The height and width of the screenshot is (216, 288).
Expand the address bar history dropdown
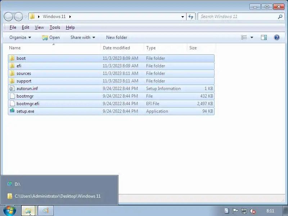[183, 17]
